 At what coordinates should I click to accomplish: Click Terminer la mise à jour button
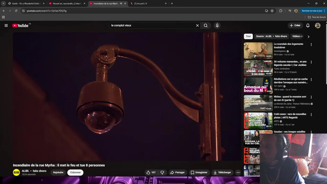click(x=313, y=11)
